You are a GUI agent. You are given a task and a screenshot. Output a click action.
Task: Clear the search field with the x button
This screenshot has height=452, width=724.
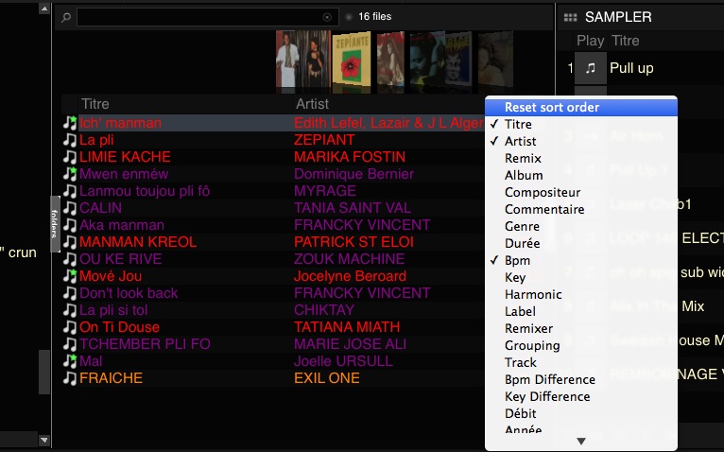[327, 17]
